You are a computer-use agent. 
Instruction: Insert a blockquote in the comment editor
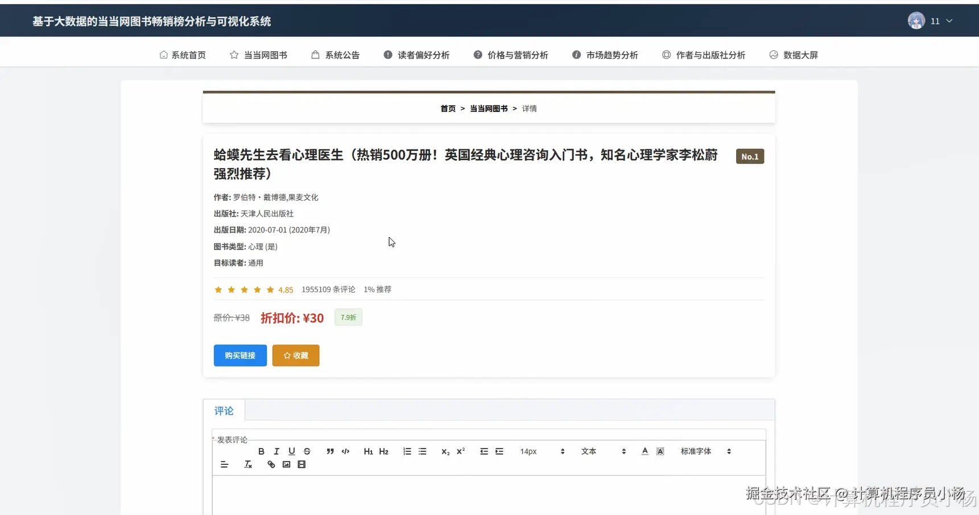330,451
